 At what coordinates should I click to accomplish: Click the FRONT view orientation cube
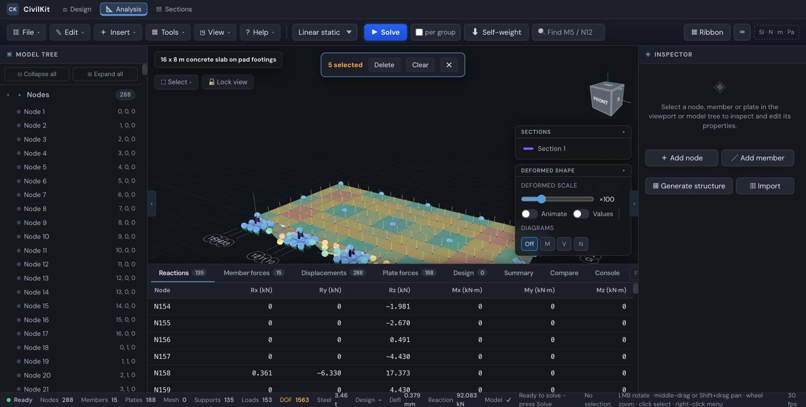click(x=607, y=99)
